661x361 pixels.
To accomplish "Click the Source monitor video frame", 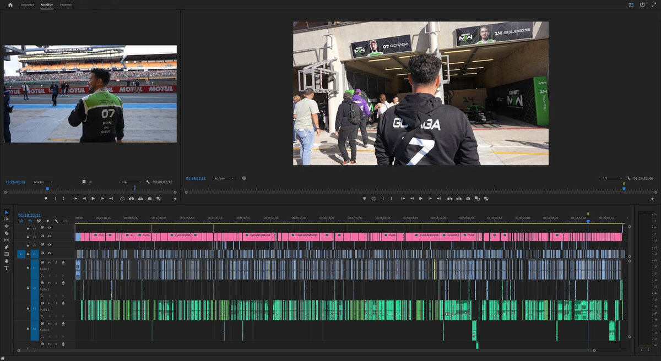I will [x=90, y=94].
